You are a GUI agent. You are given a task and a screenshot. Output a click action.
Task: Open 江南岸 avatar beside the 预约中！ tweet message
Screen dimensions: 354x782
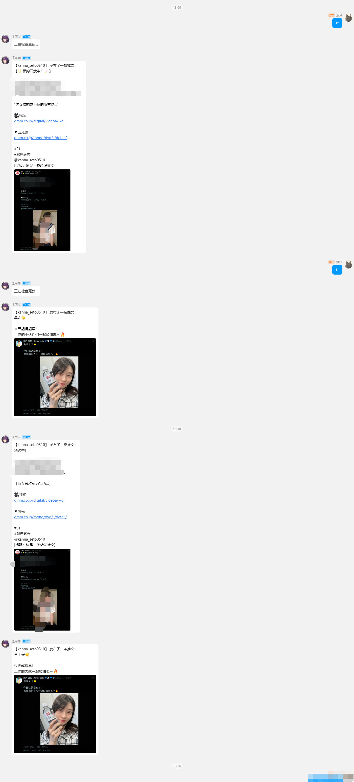pos(6,439)
